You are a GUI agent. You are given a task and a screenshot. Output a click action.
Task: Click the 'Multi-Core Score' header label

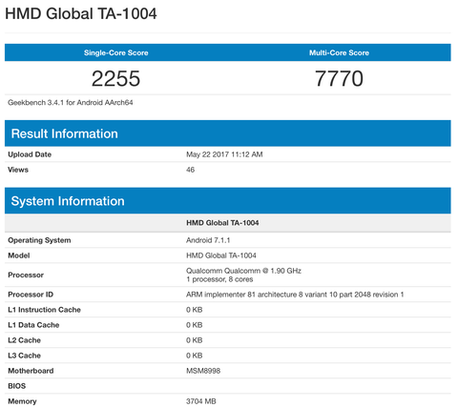click(339, 52)
